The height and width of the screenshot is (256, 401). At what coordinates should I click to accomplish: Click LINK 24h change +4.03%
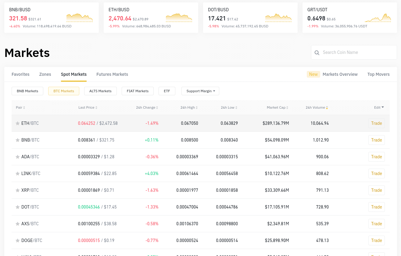[x=152, y=174]
